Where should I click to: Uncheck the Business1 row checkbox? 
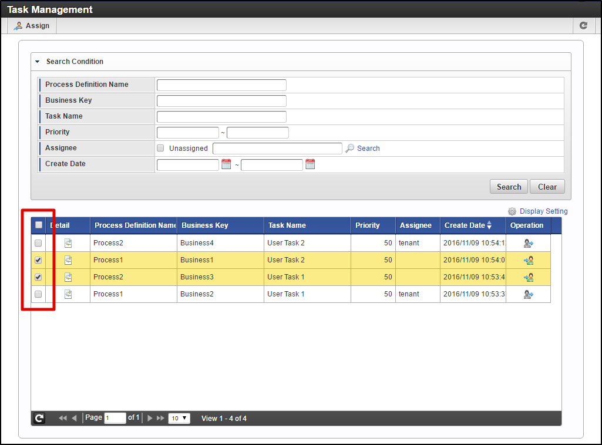coord(38,260)
